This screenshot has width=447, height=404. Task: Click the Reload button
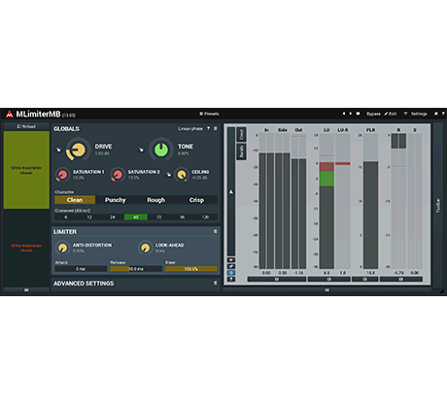pyautogui.click(x=26, y=126)
